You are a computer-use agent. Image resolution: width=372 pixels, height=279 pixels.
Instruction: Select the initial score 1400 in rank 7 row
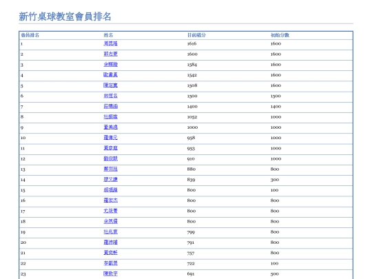pyautogui.click(x=276, y=107)
